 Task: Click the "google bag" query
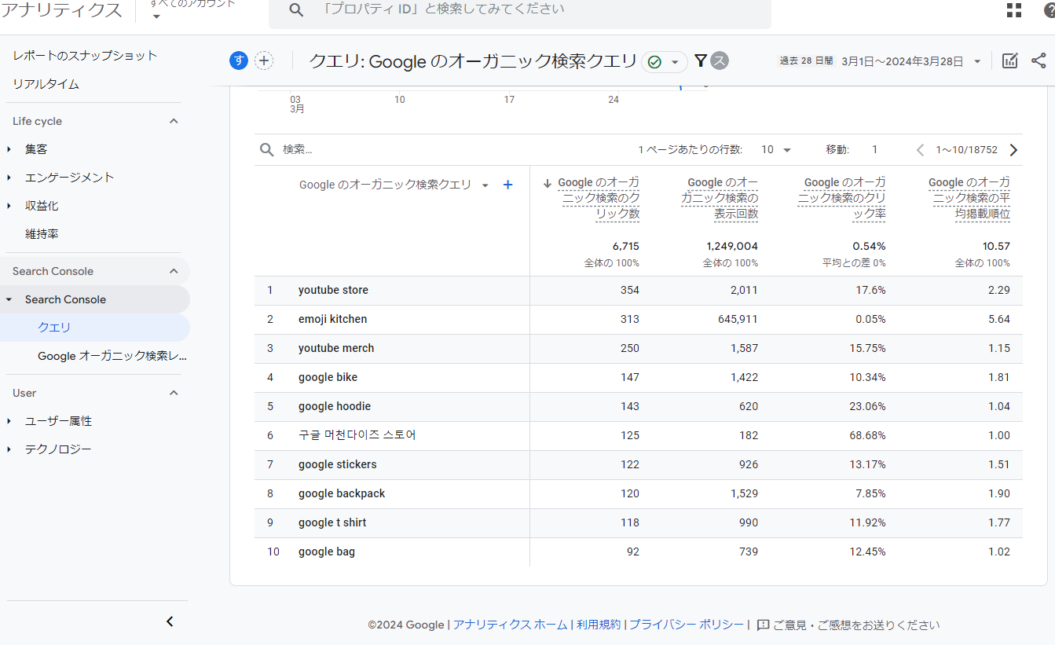[x=327, y=552]
